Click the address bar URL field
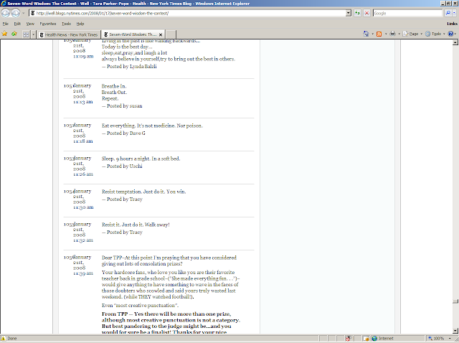The image size is (459, 343). (x=187, y=13)
